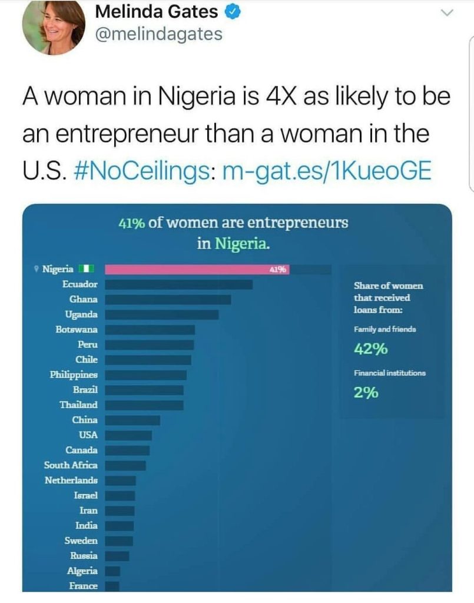
Task: Click the China bar
Action: (132, 420)
